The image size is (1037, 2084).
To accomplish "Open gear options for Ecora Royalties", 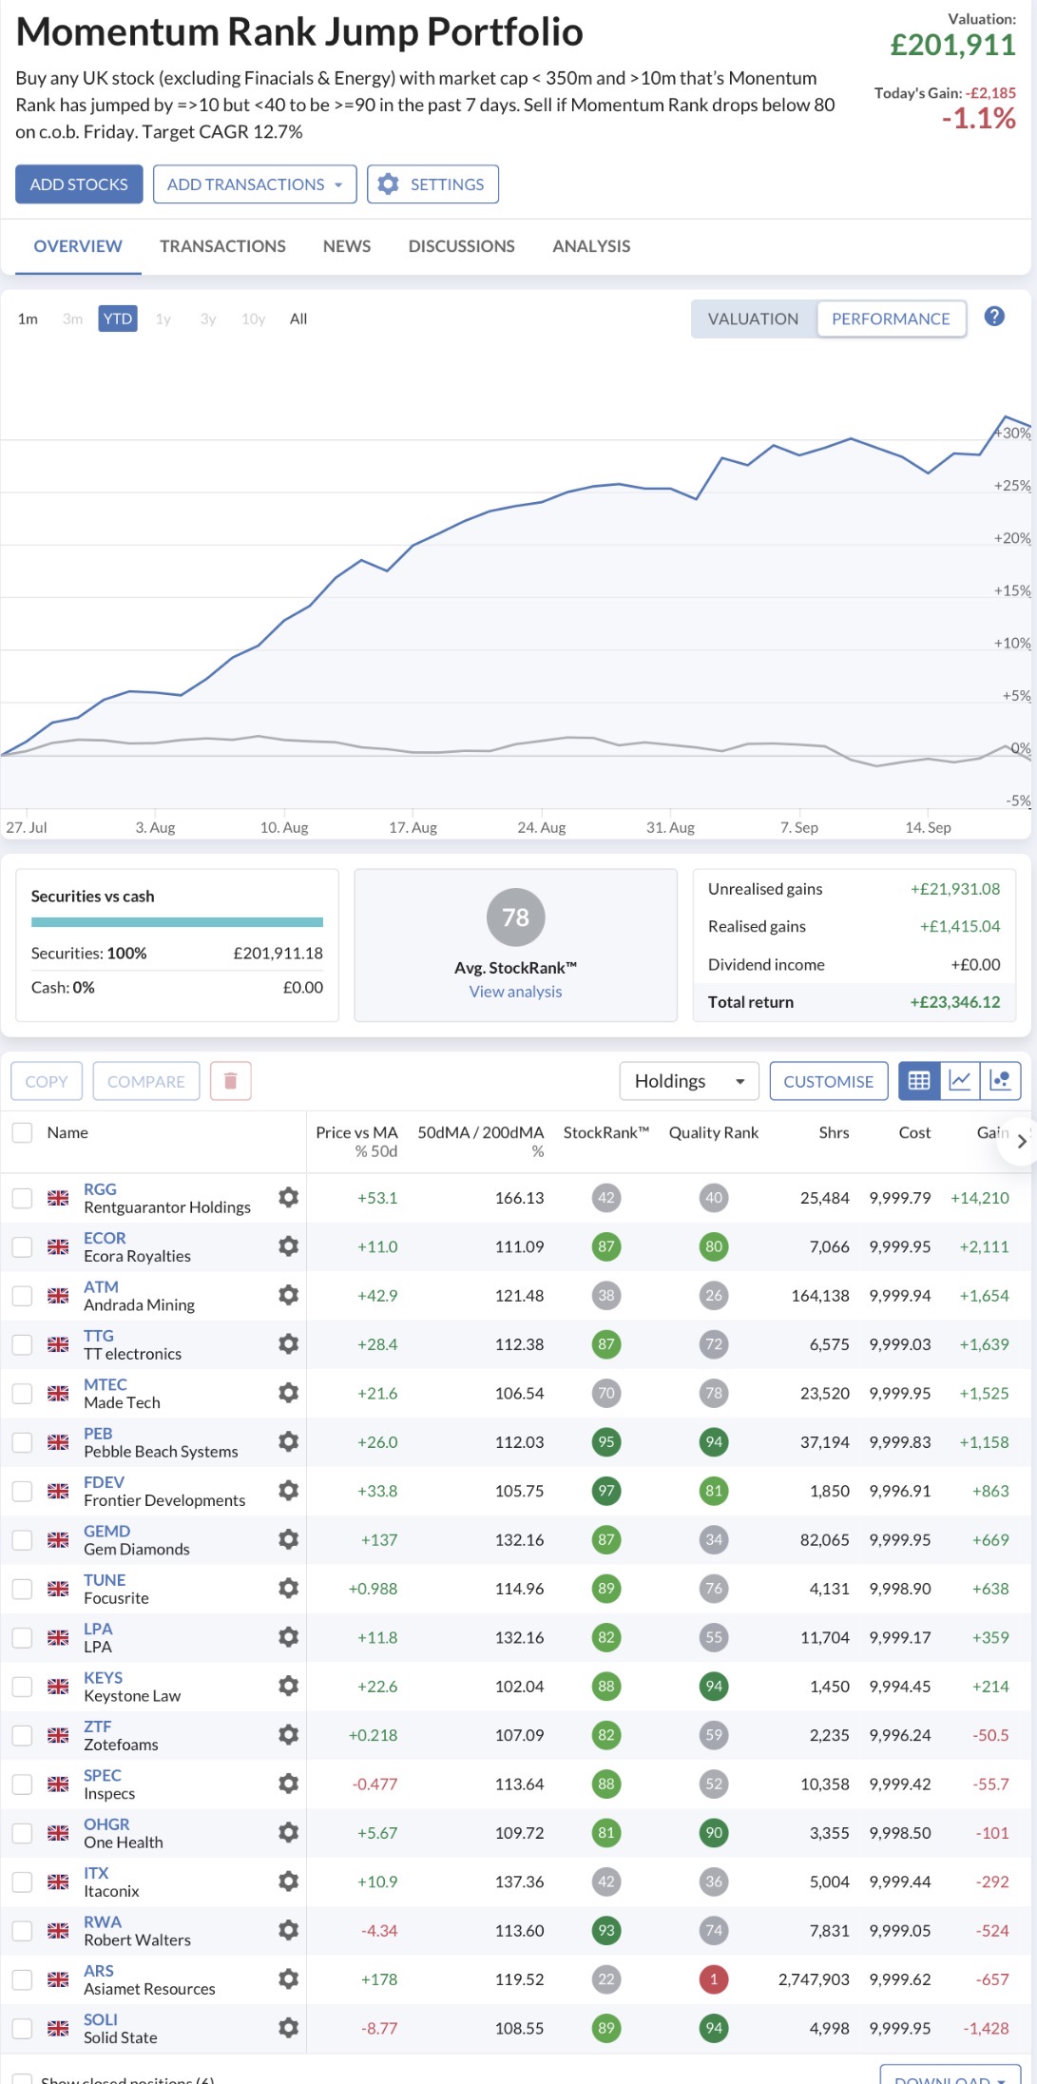I will tap(289, 1246).
